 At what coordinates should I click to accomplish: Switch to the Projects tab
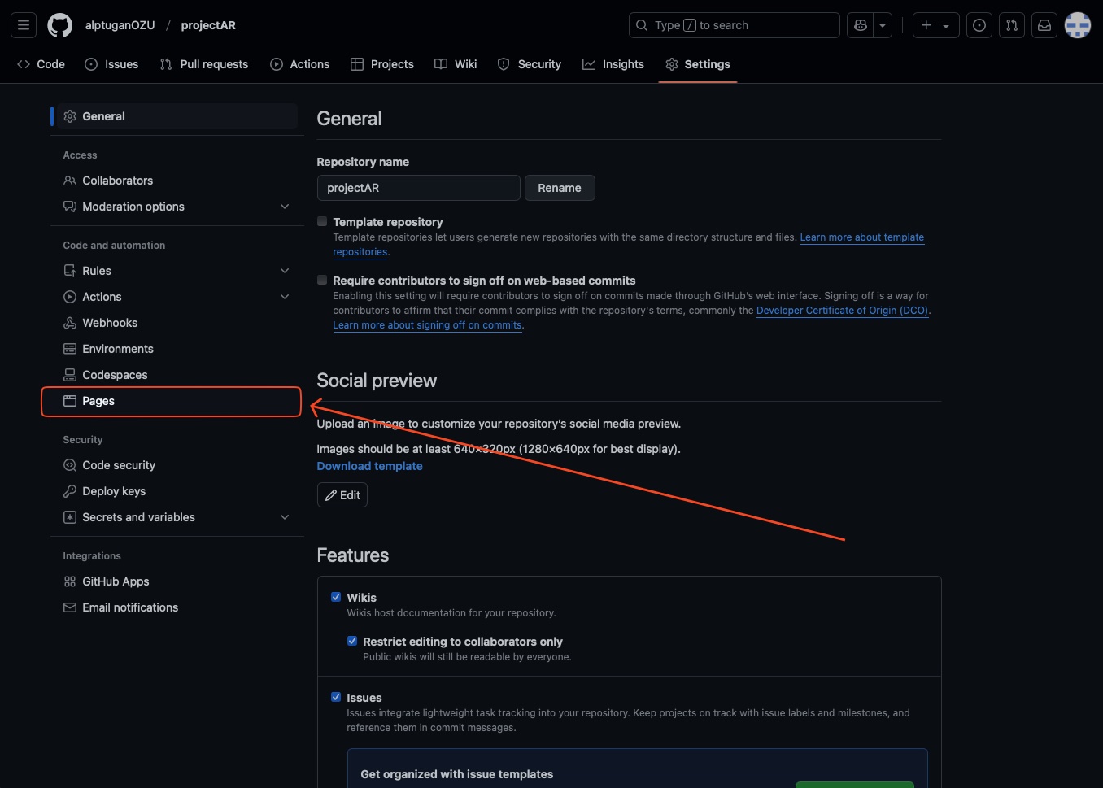pos(382,64)
